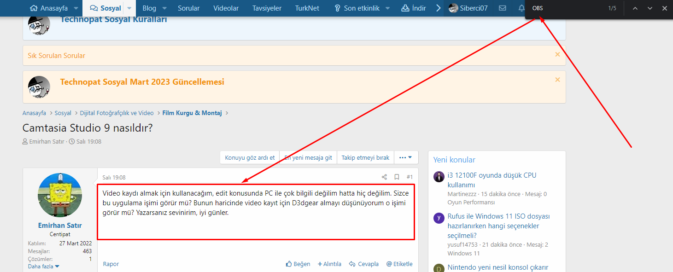Show more navigation items with right chevron
The width and height of the screenshot is (673, 272).
(439, 8)
